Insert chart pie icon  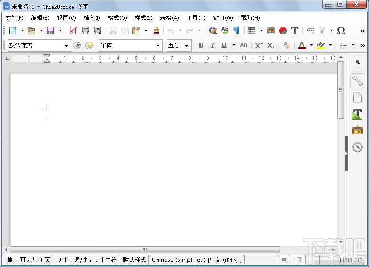tap(283, 31)
